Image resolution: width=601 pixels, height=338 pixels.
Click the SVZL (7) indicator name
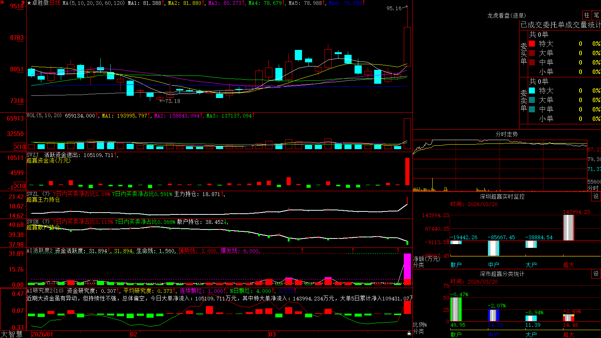pyautogui.click(x=38, y=194)
